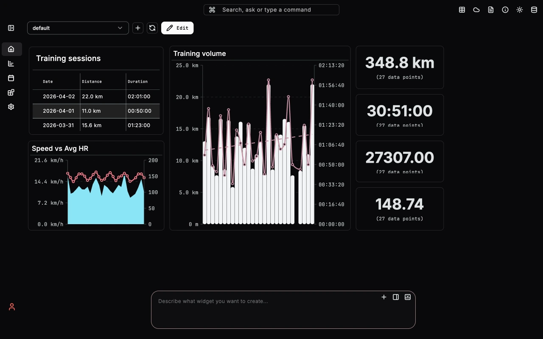Select the chart analytics icon in sidebar

(11, 64)
